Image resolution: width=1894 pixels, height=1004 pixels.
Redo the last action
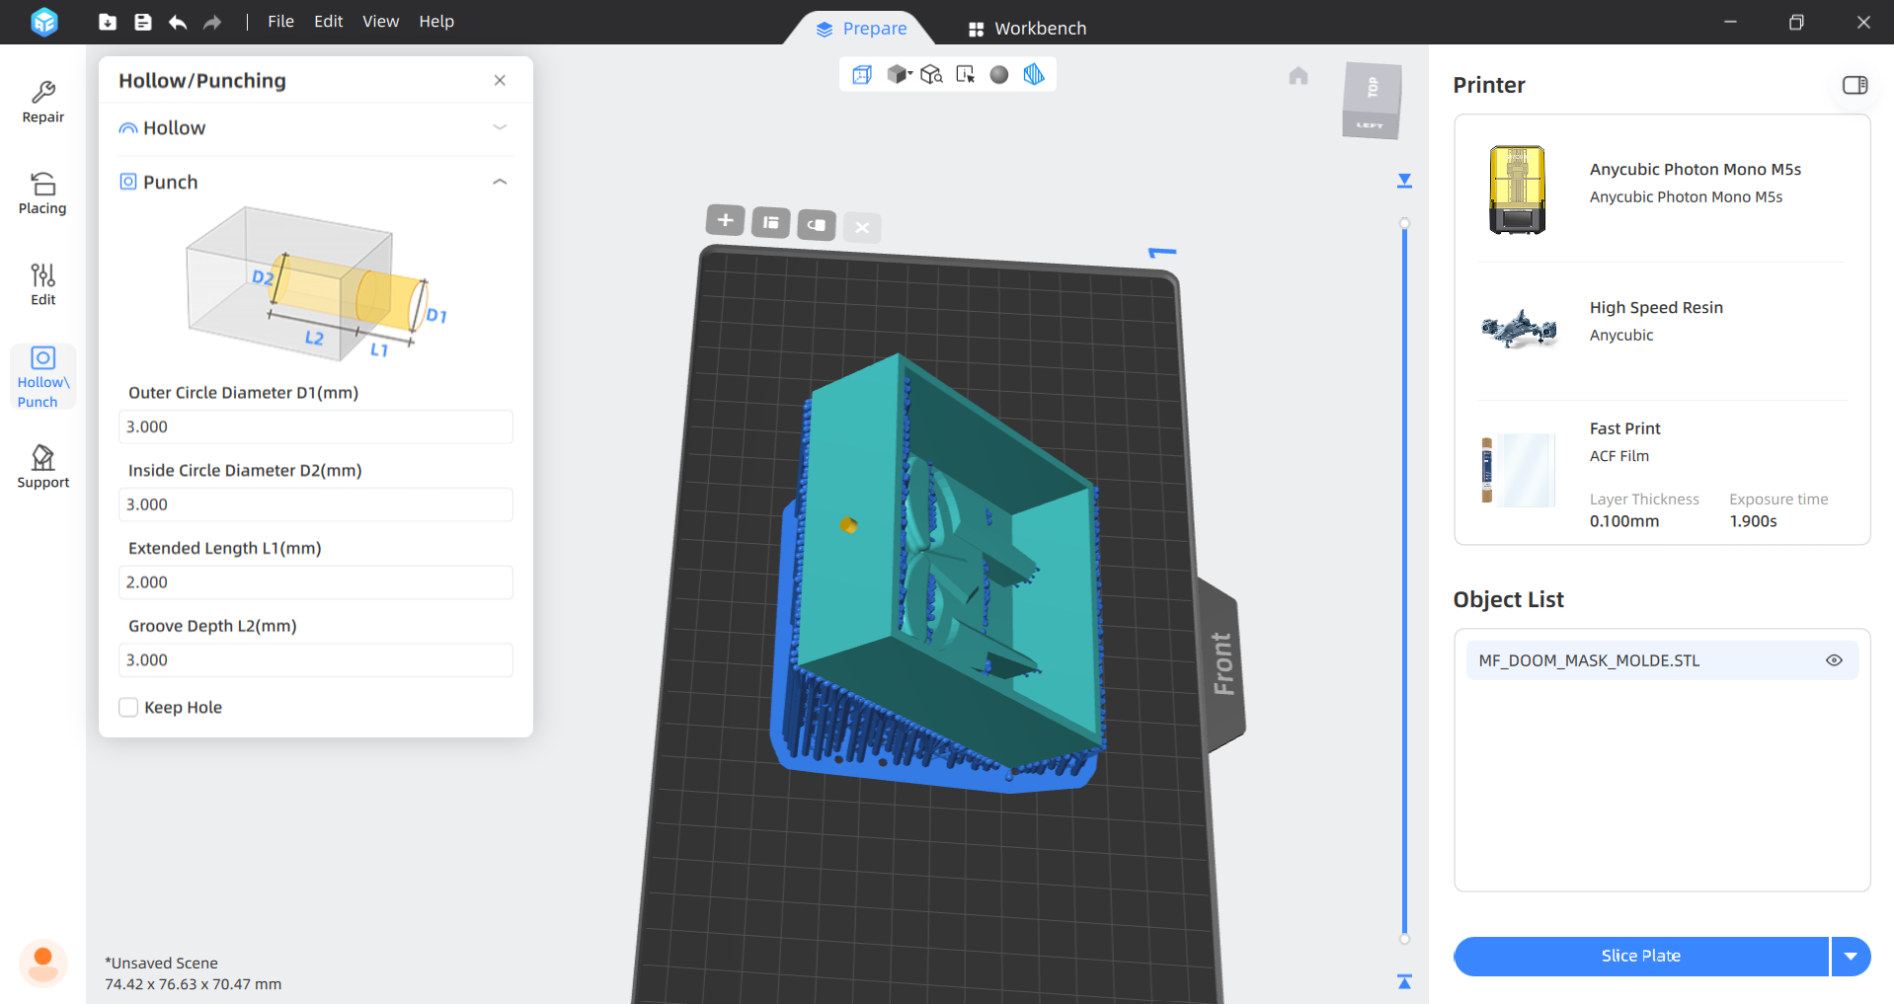tap(212, 22)
